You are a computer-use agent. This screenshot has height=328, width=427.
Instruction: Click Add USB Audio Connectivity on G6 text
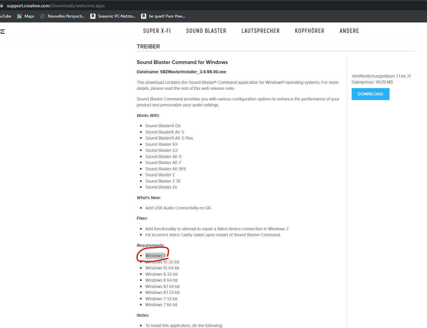pyautogui.click(x=178, y=208)
